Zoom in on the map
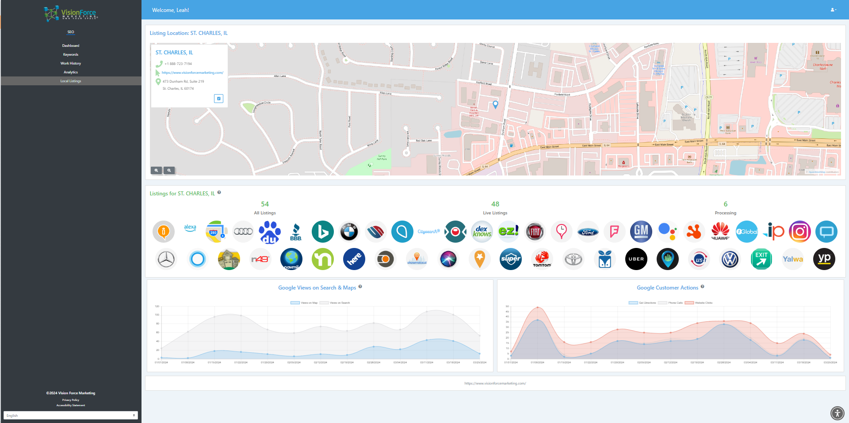This screenshot has width=849, height=423. (x=156, y=170)
